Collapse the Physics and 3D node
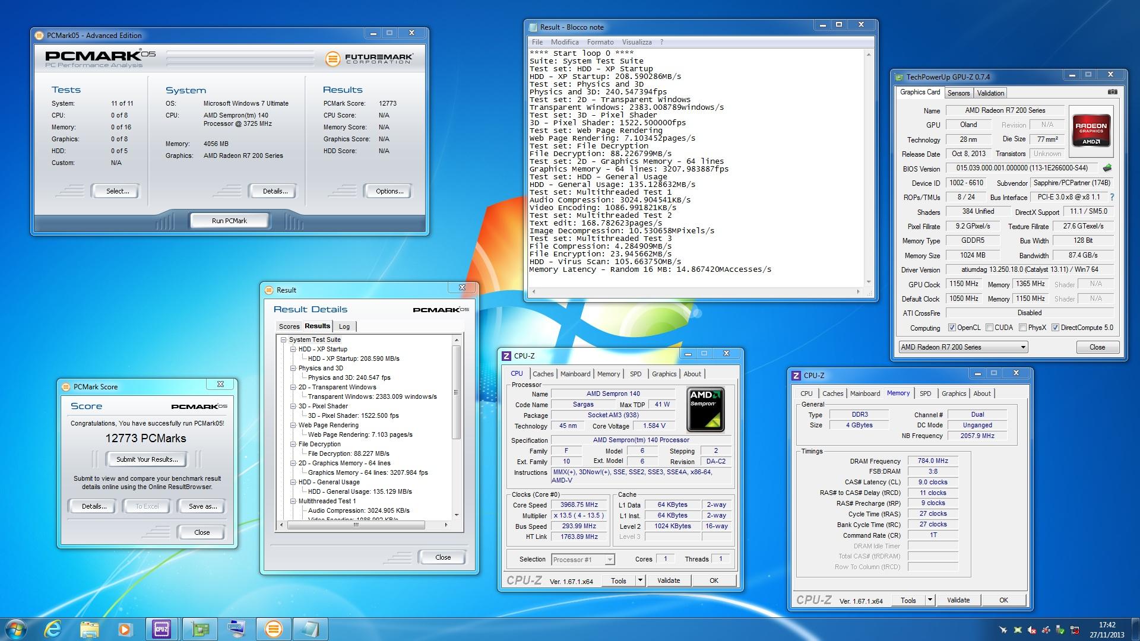1140x641 pixels. coord(293,369)
